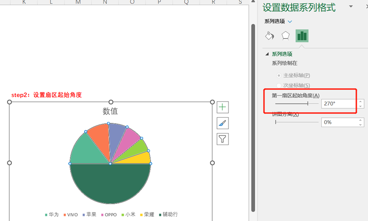Viewport: 368px width, 221px height.
Task: Click the top-right chart resize handle
Action: tap(212, 102)
